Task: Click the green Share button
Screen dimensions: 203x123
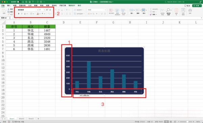Action: pos(197,6)
